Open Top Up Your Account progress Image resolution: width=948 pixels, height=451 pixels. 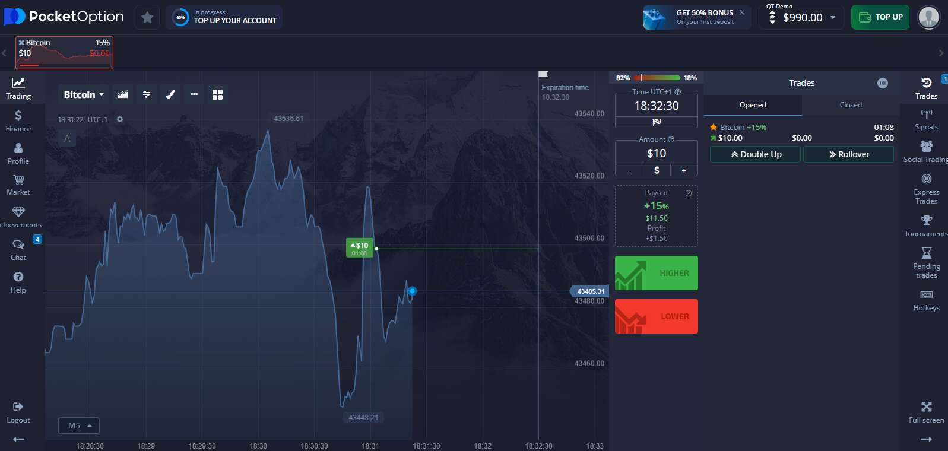coord(224,17)
